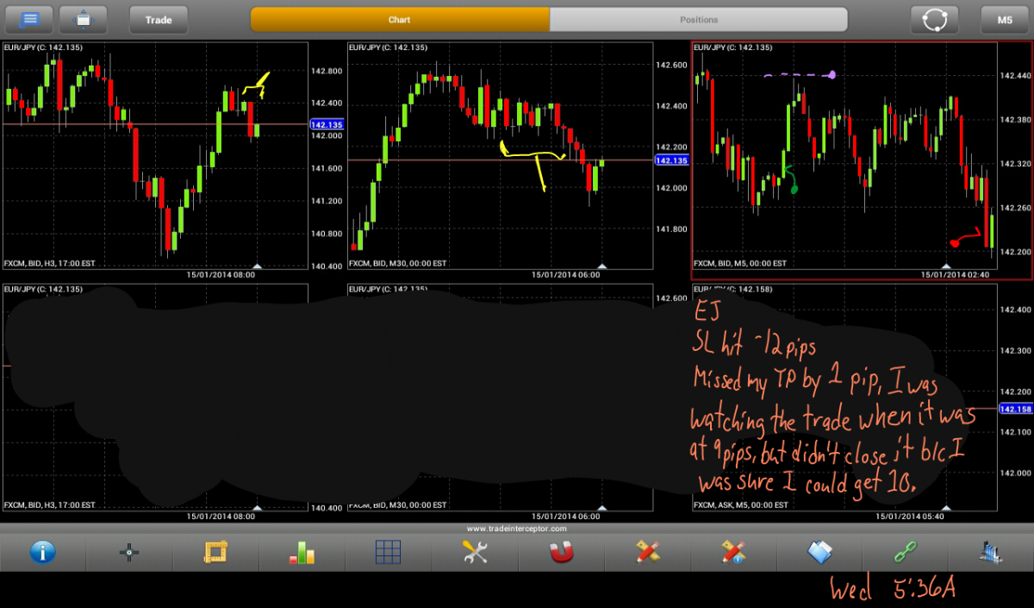Image resolution: width=1034 pixels, height=608 pixels.
Task: Select the yellow ruler frame tool
Action: click(x=215, y=552)
